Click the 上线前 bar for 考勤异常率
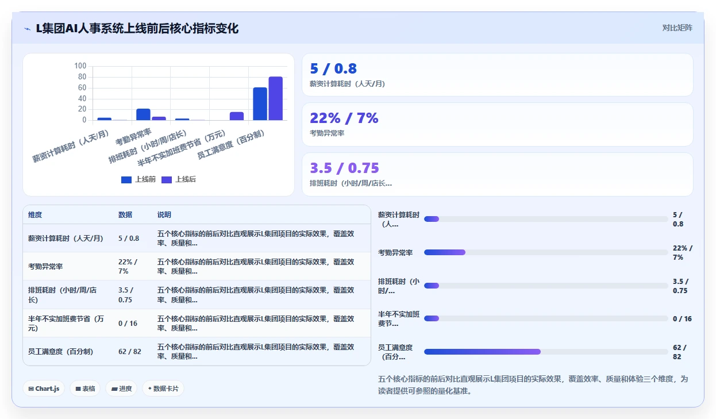The image size is (716, 419). (x=143, y=114)
